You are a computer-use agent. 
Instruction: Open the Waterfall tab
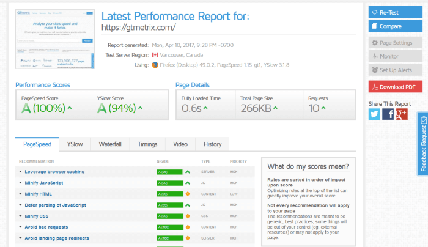click(110, 144)
